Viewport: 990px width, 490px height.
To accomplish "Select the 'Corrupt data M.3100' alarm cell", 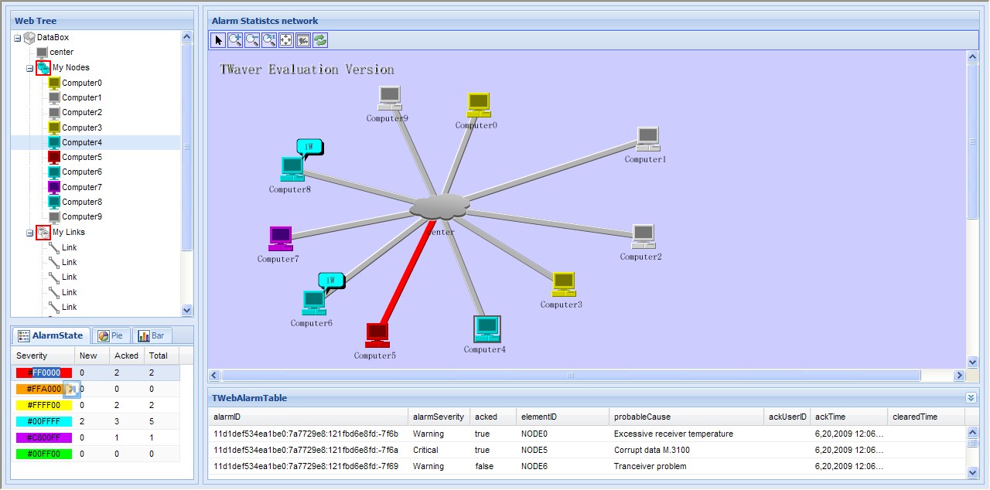I will (686, 451).
